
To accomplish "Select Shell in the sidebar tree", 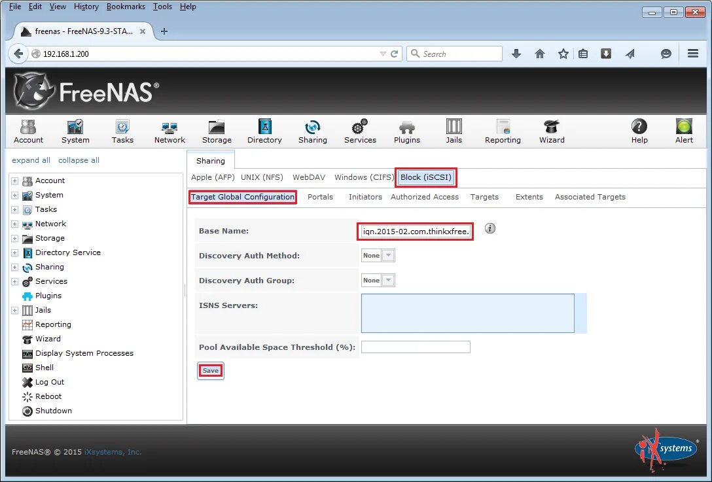I will [44, 368].
